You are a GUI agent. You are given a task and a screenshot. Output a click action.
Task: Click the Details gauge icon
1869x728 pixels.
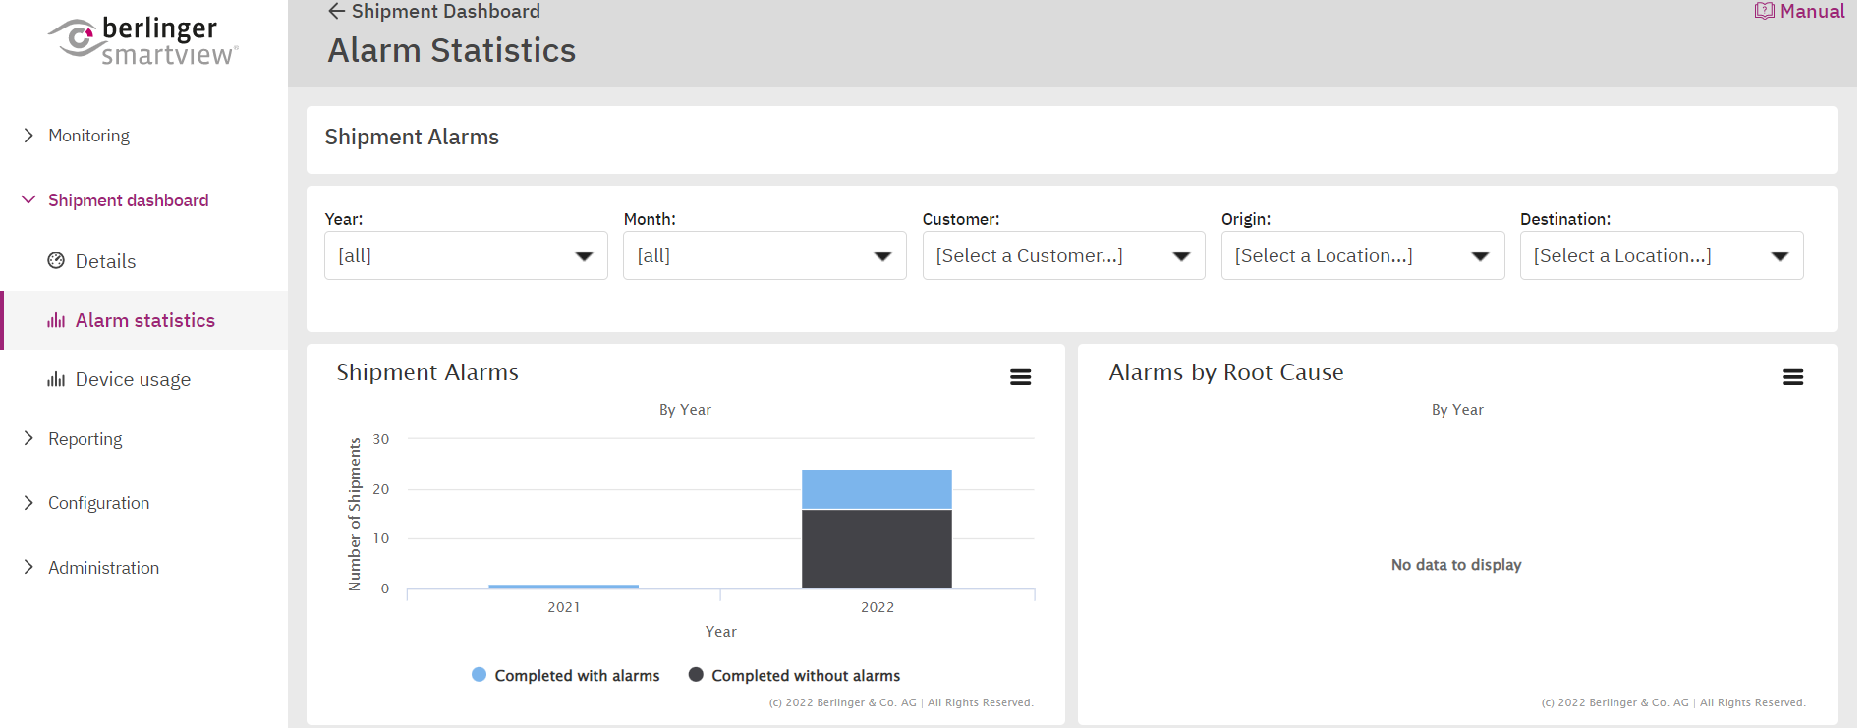(56, 260)
